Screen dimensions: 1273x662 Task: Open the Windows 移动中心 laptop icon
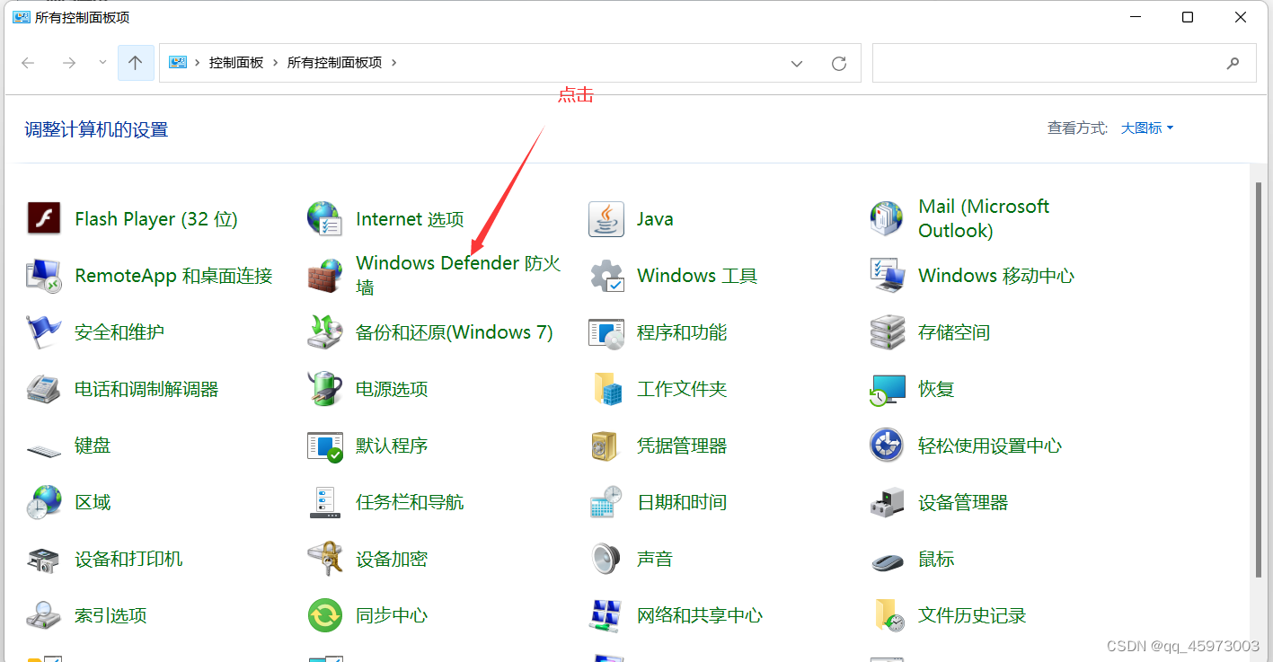pyautogui.click(x=887, y=275)
